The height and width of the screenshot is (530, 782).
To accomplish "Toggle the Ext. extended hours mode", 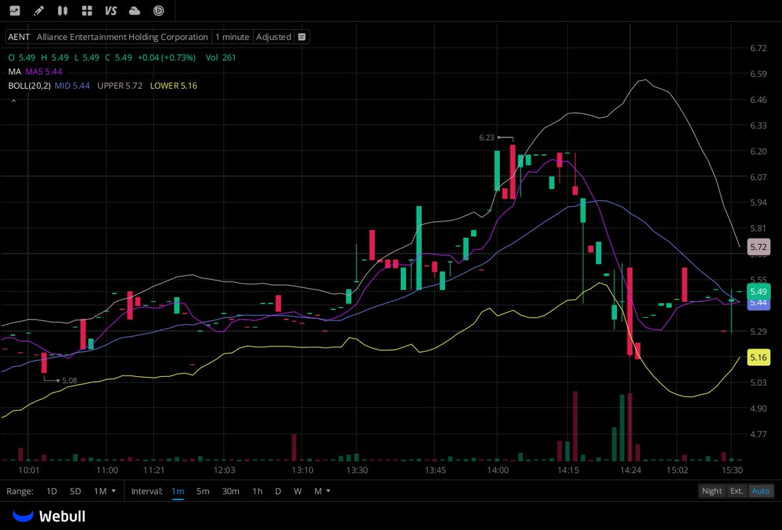I will coord(736,491).
